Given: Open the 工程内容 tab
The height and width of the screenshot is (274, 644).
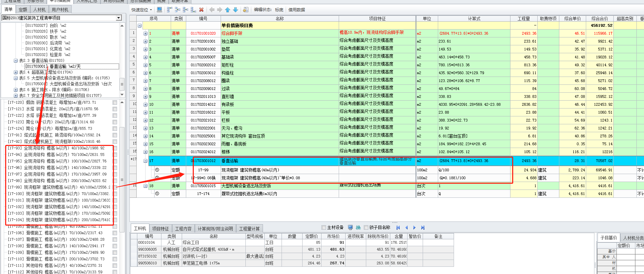Looking at the screenshot, I should [183, 229].
